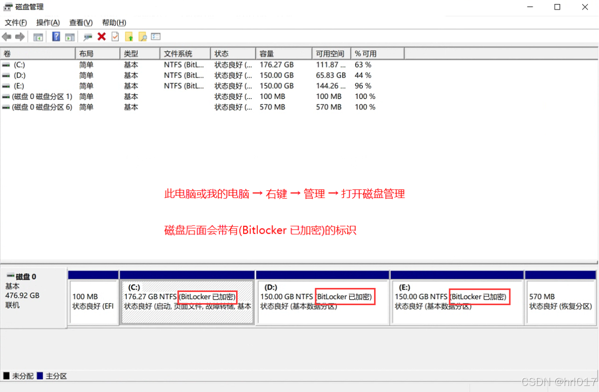Sort by the 容量 column header
Viewport: 599px width, 392px height.
tap(284, 54)
